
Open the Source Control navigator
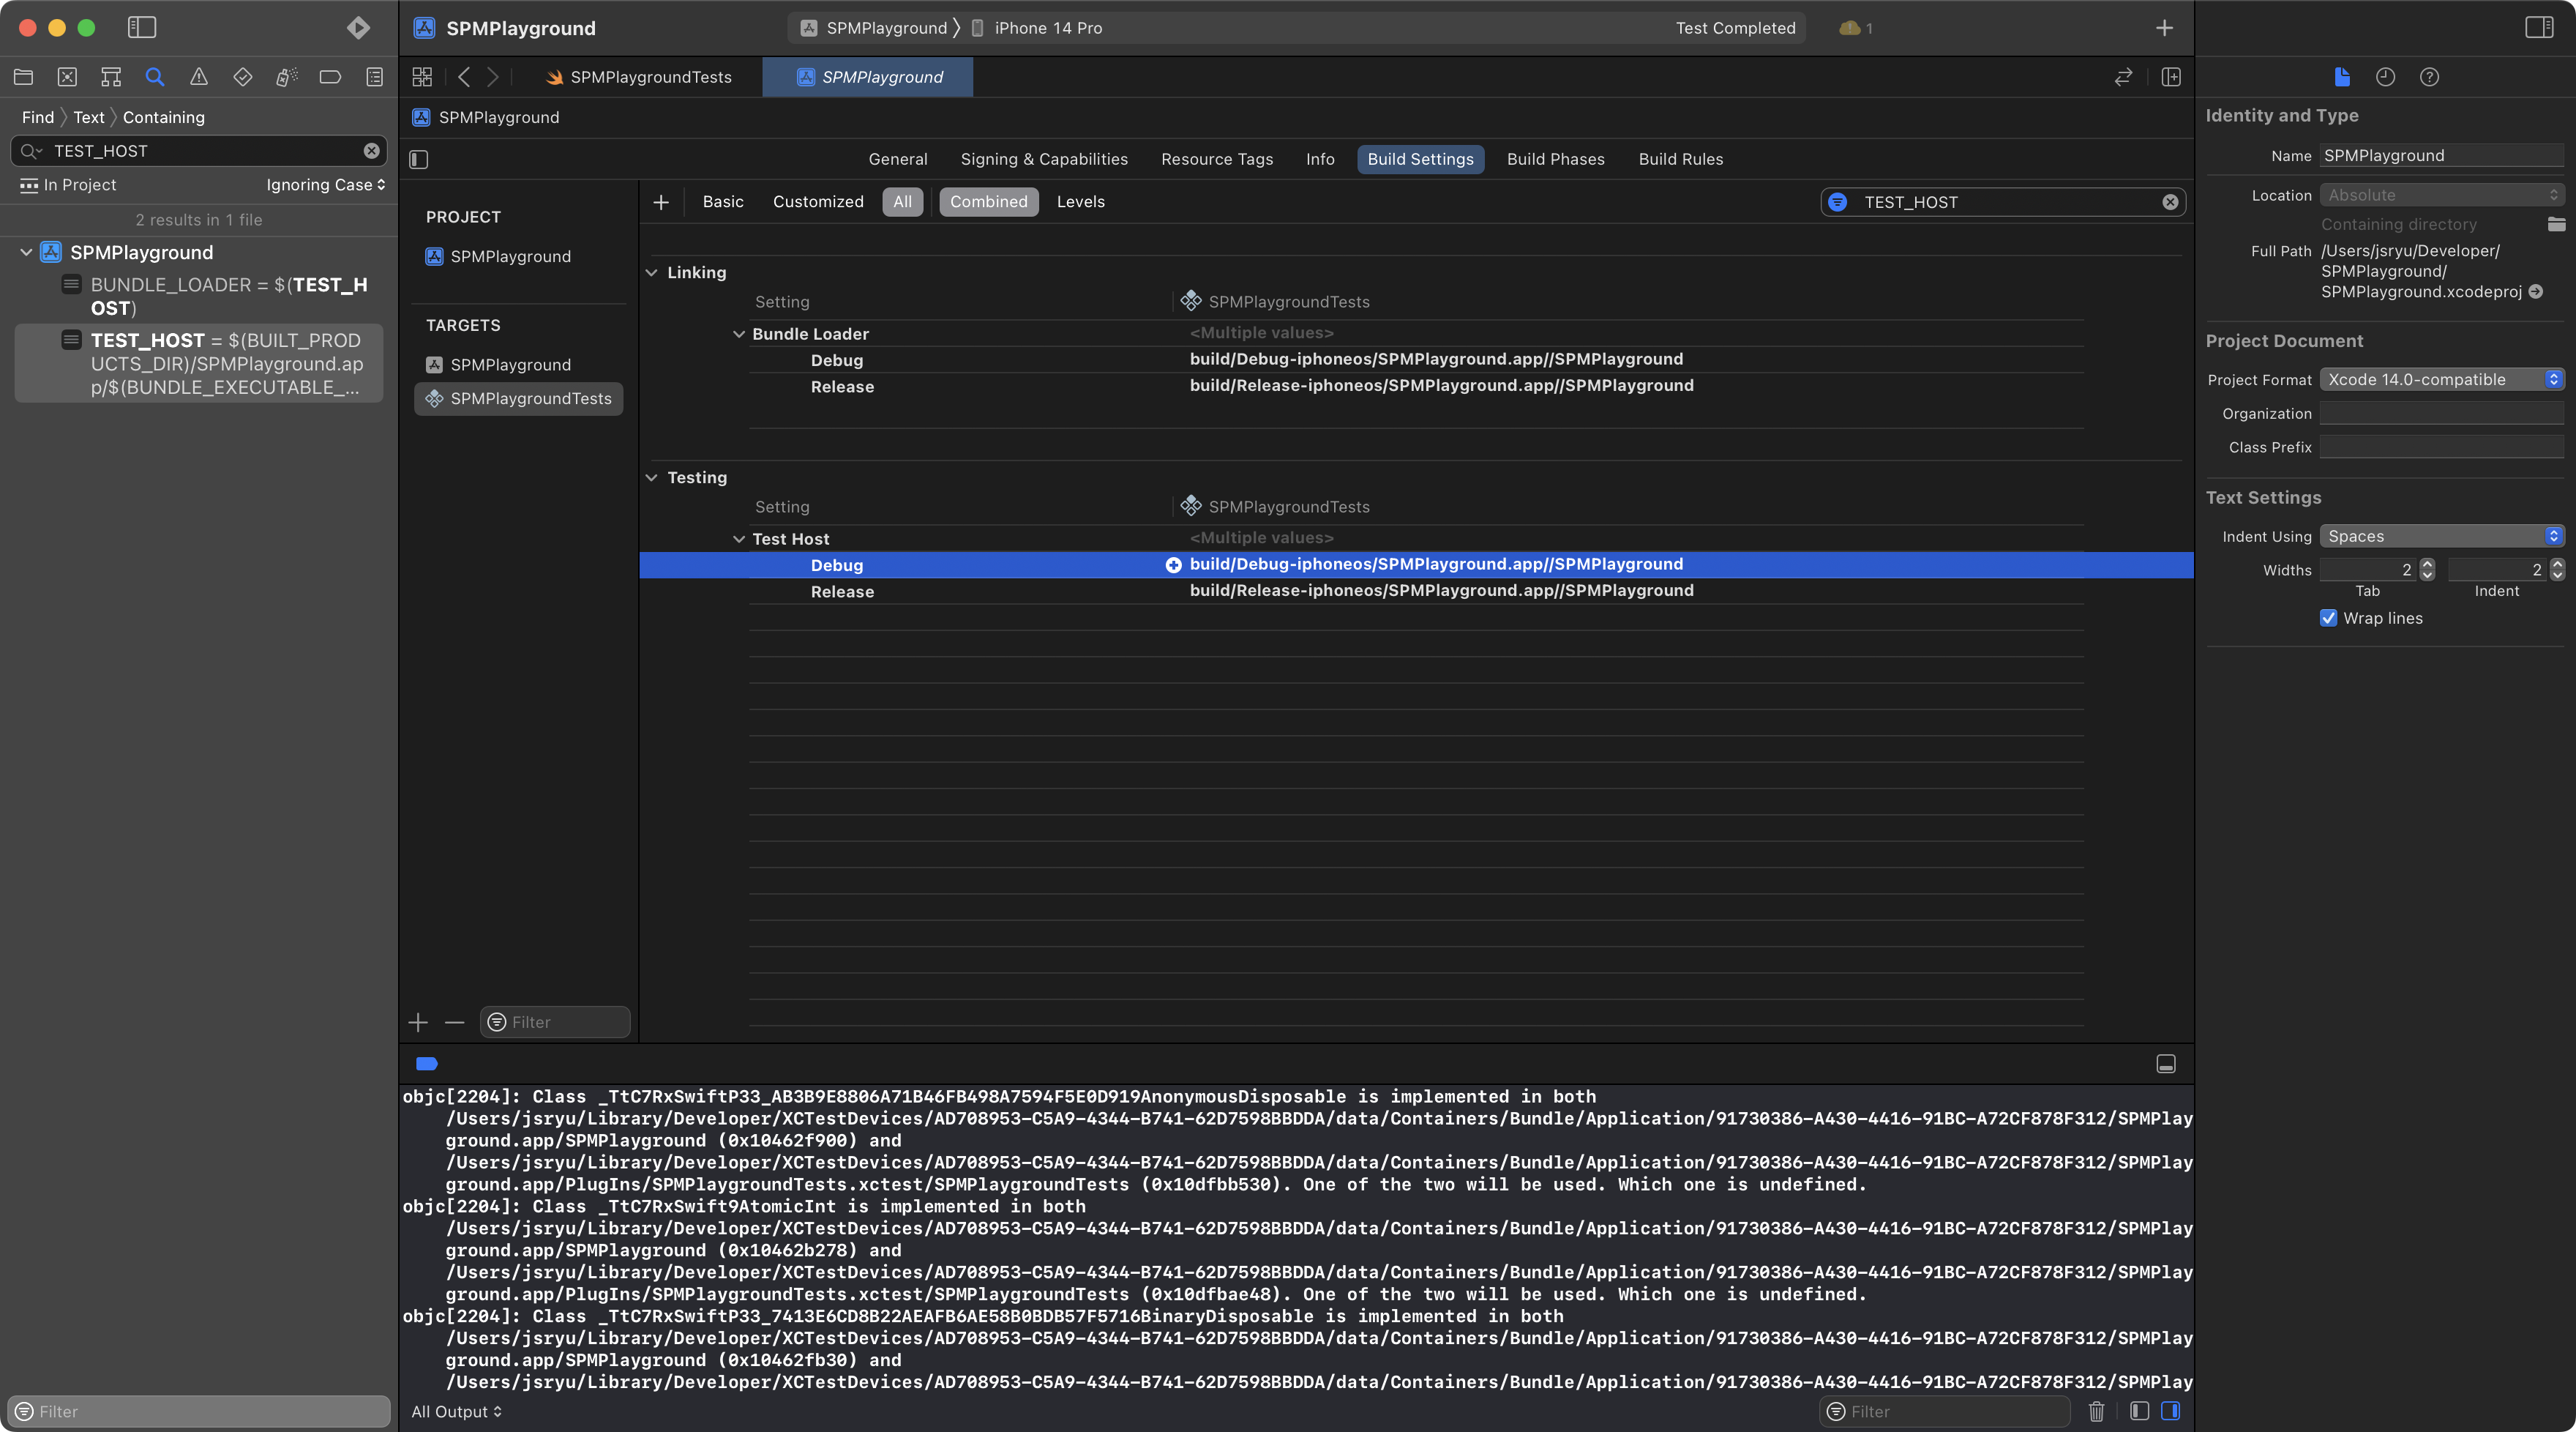point(67,77)
